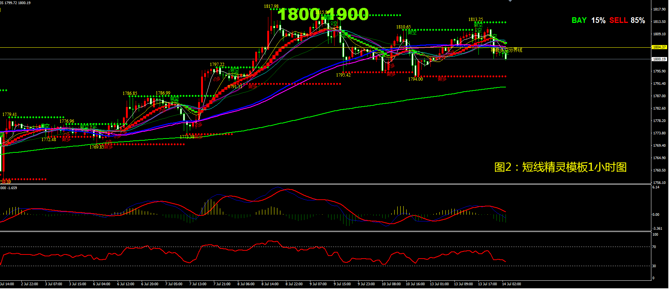The width and height of the screenshot is (669, 289).
Task: Click the 神奇多空分界线 line label
Action: coord(507,50)
